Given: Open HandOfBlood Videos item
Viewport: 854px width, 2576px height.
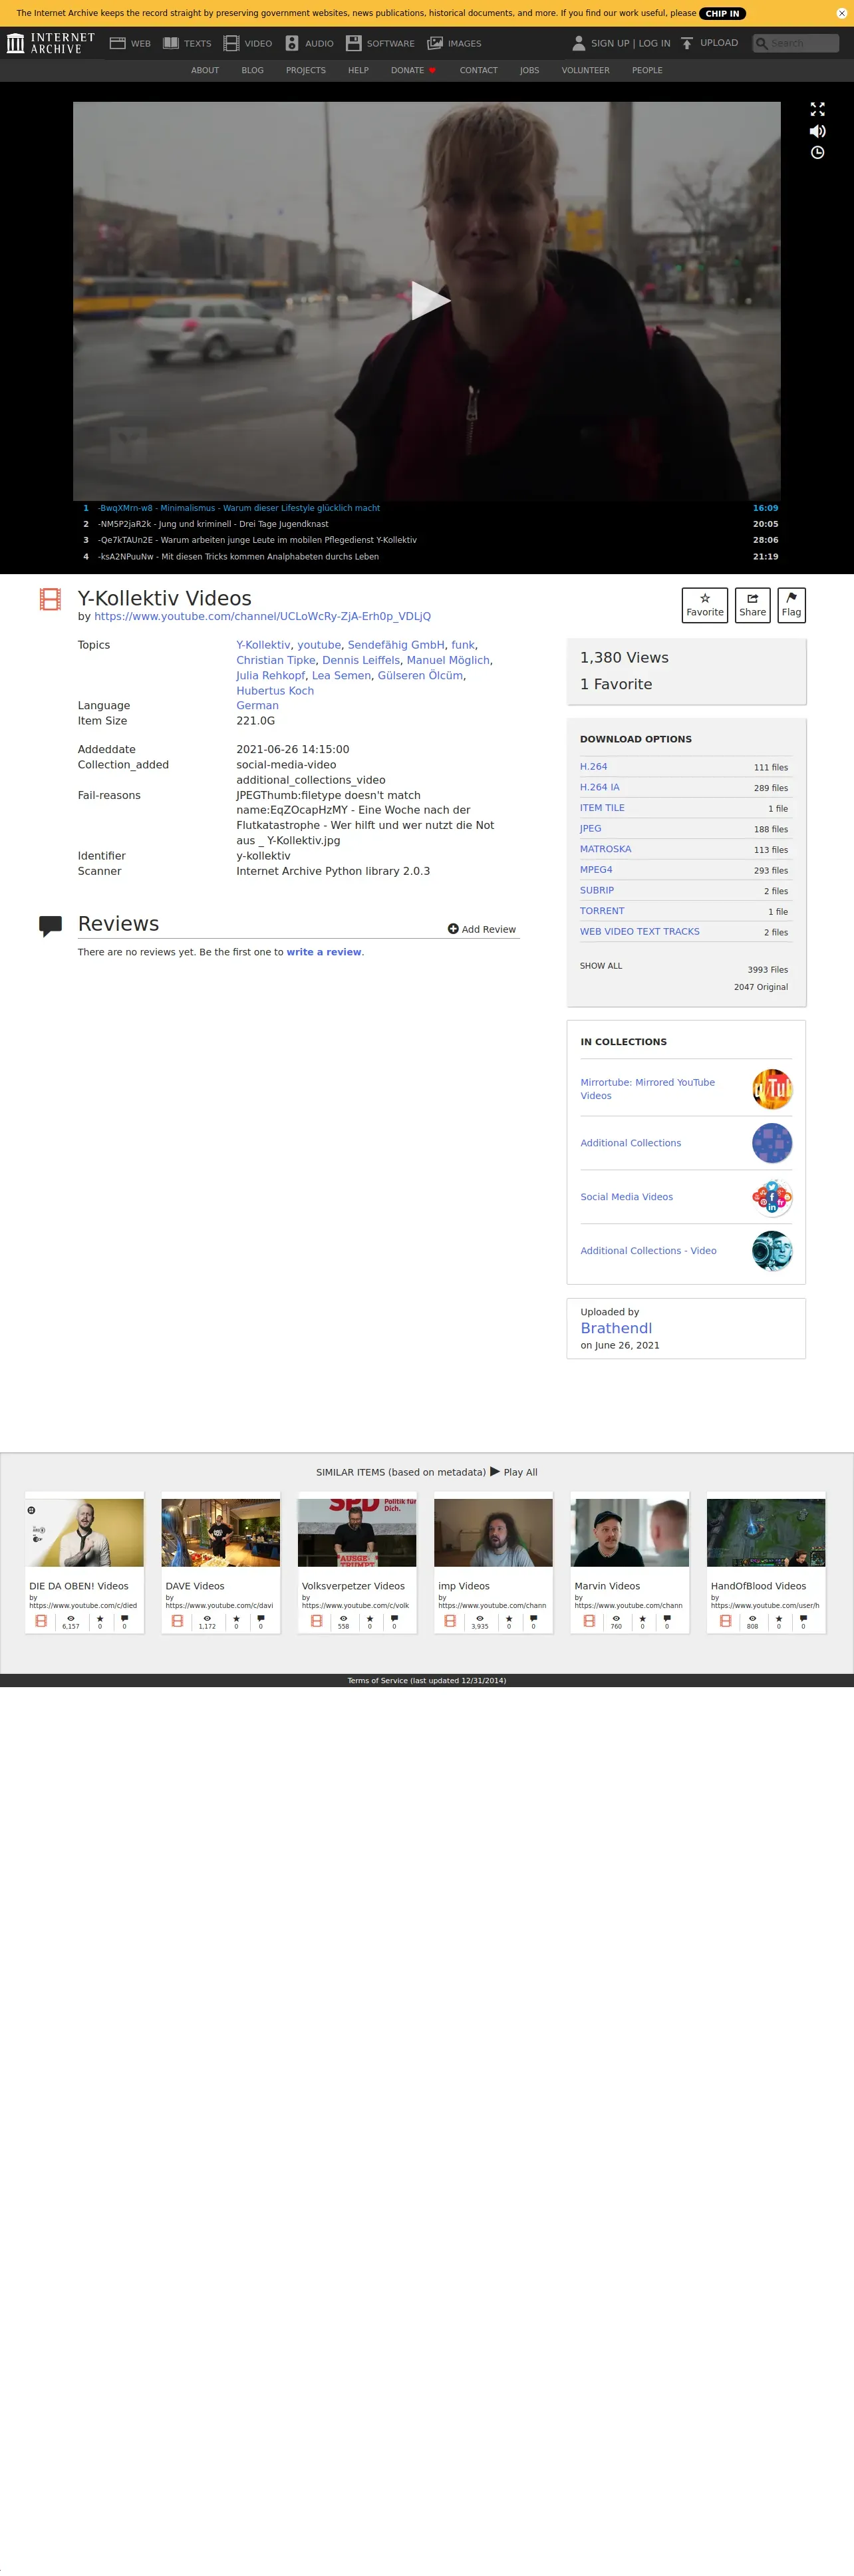Looking at the screenshot, I should coord(766,1562).
